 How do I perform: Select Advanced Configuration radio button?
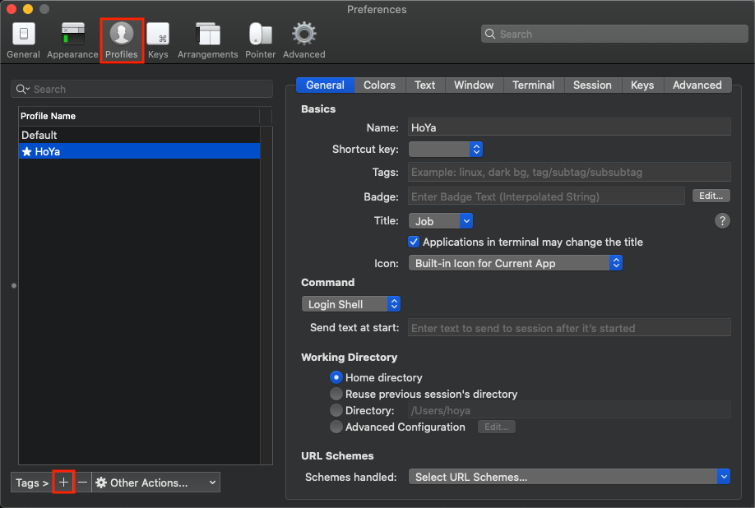336,427
